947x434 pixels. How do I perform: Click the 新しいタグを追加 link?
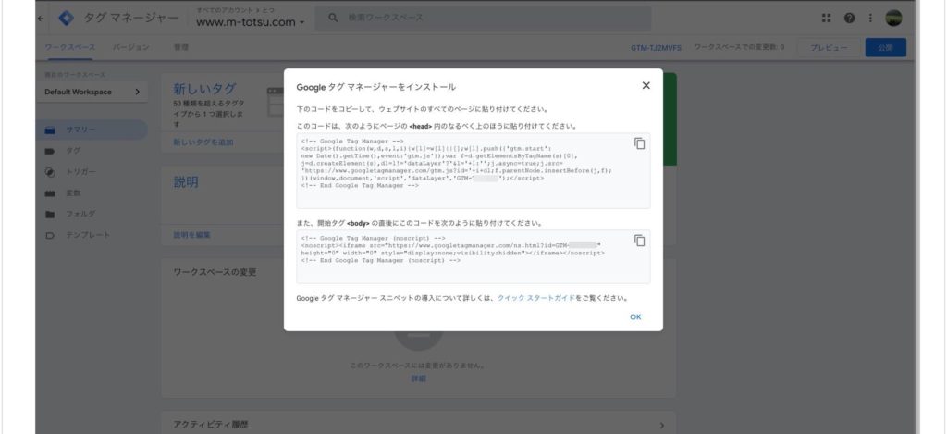[x=203, y=143]
